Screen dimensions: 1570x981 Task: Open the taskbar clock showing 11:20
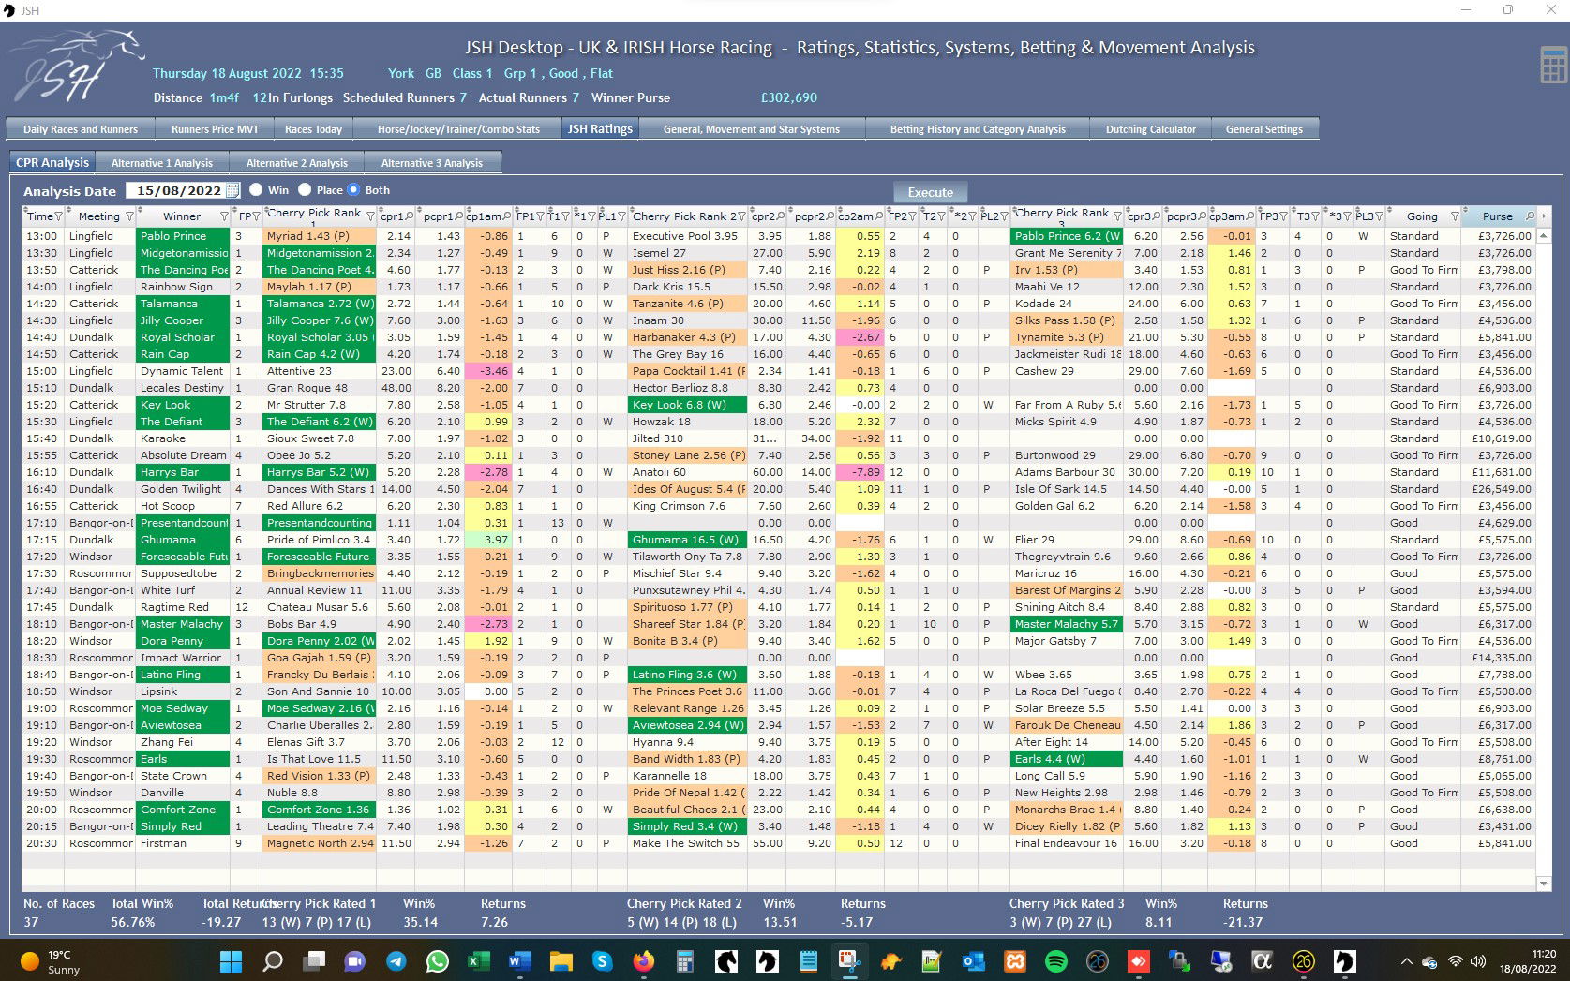click(x=1530, y=961)
